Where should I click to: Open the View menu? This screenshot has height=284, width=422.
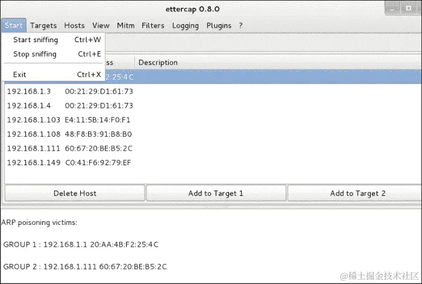click(101, 25)
